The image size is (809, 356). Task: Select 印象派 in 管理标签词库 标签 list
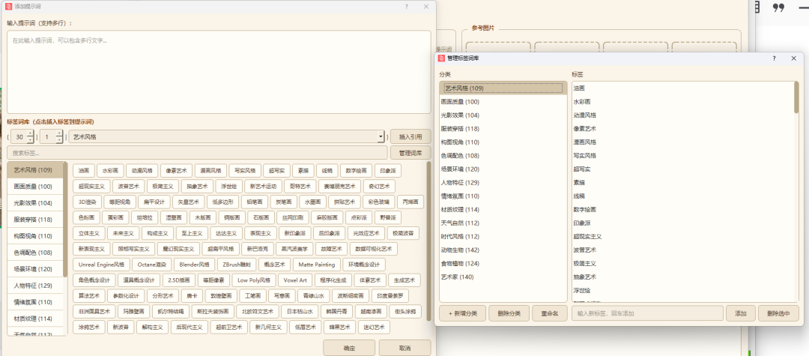click(x=682, y=223)
